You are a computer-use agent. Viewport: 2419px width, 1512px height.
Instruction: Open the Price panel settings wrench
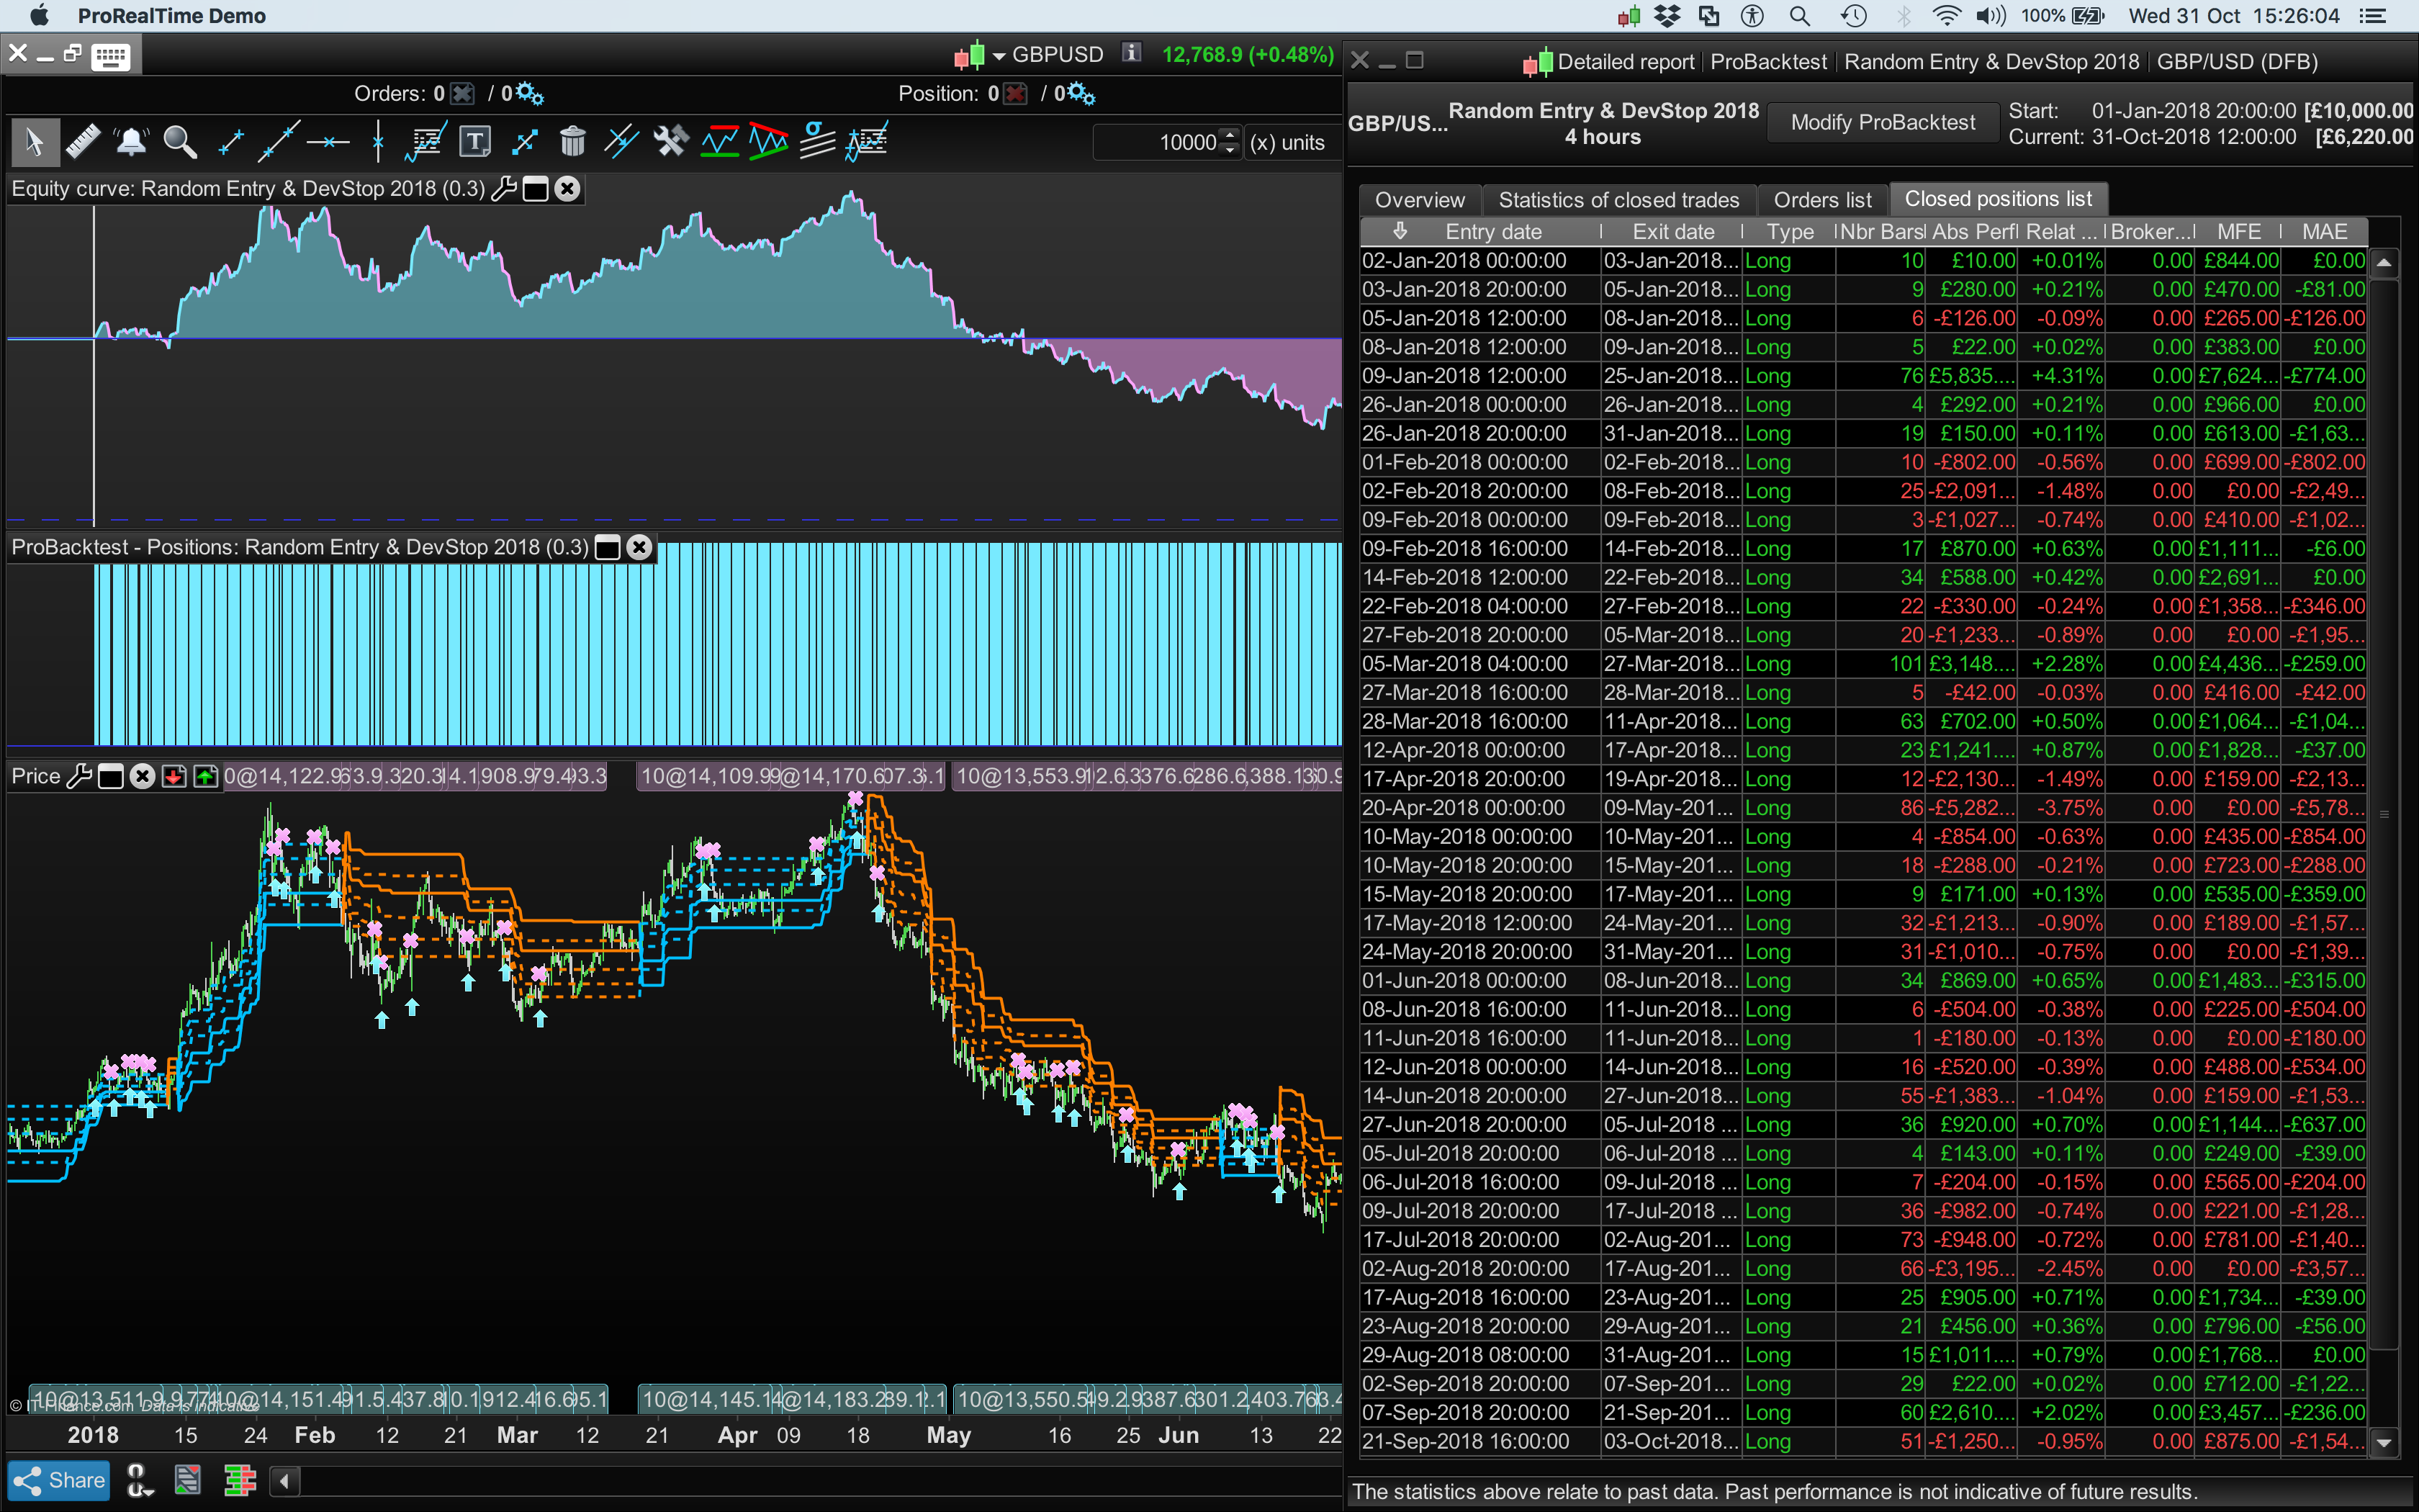tap(81, 776)
